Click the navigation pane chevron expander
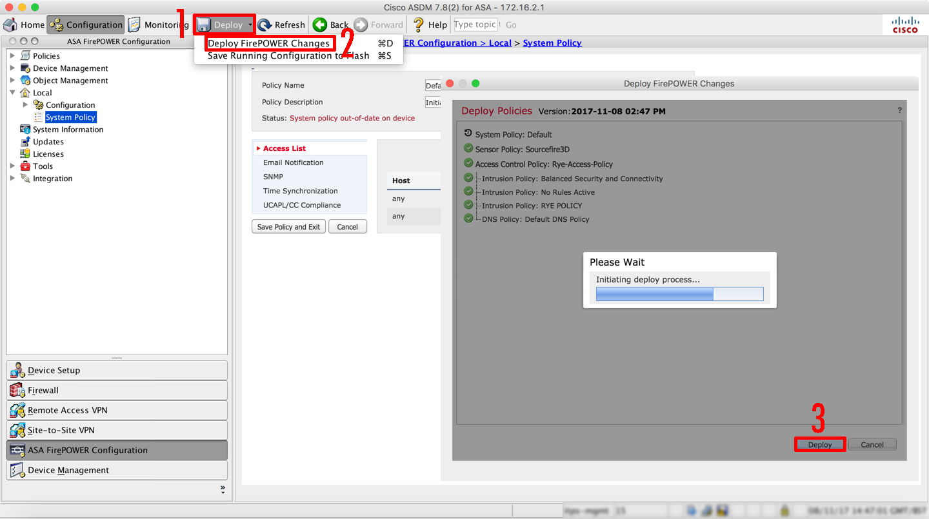The width and height of the screenshot is (929, 519). 223,490
